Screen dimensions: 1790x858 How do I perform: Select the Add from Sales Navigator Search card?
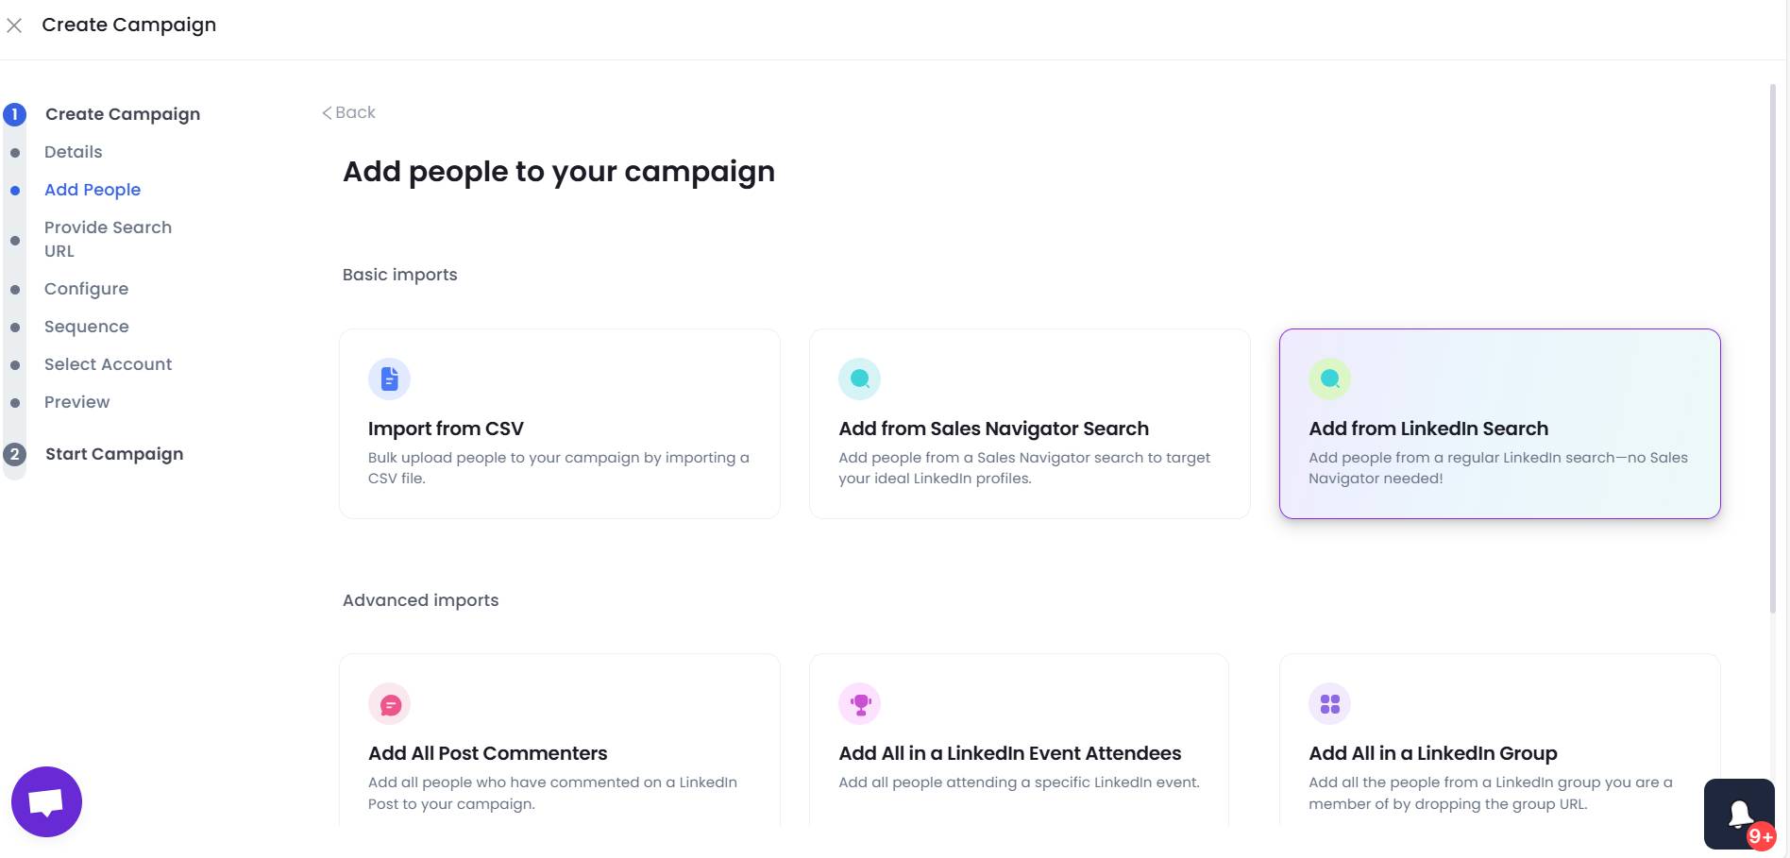tap(1030, 423)
